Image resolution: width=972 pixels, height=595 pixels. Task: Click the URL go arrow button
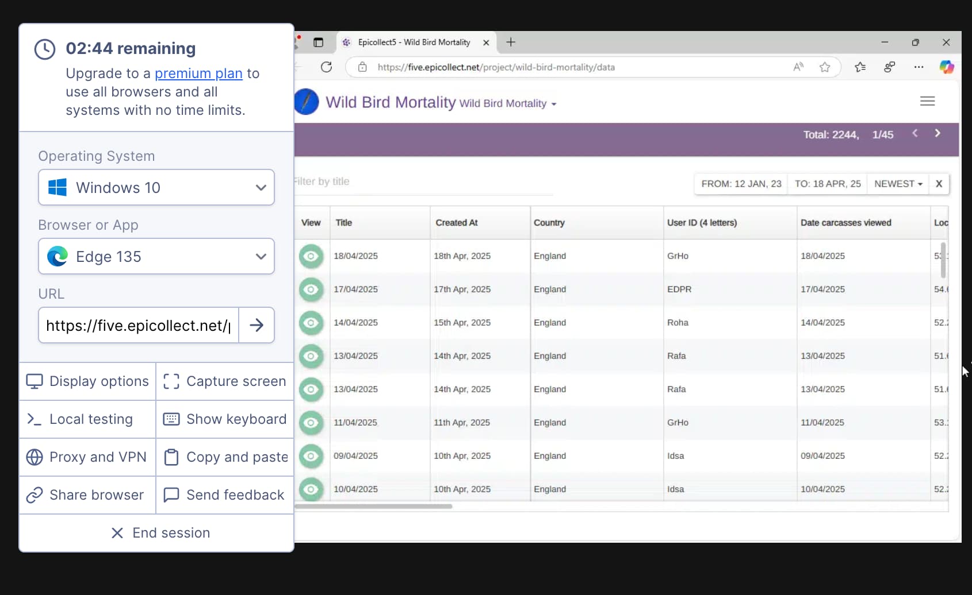(257, 326)
